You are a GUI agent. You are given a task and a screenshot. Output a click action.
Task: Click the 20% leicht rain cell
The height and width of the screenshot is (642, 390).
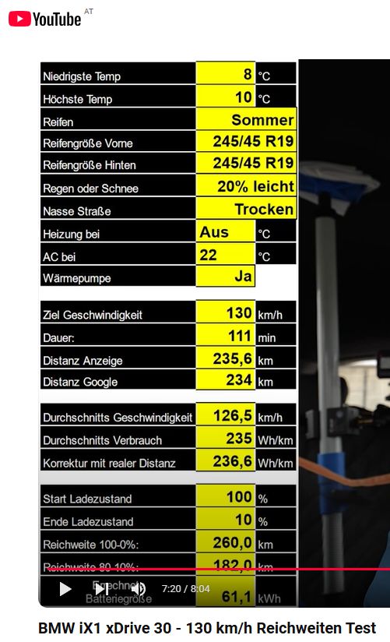(x=246, y=186)
